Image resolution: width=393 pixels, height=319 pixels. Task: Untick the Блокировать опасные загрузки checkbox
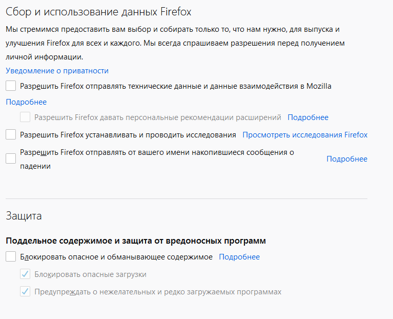click(25, 274)
